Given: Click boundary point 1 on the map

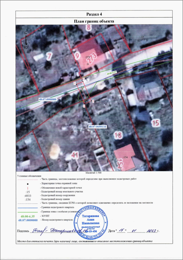Looking at the screenshot, I should [x=75, y=83].
